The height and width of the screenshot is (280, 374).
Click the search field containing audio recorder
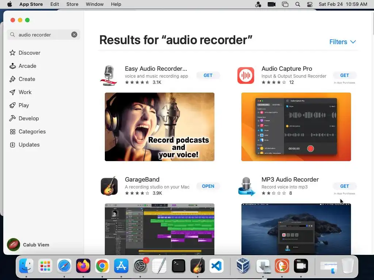(43, 35)
